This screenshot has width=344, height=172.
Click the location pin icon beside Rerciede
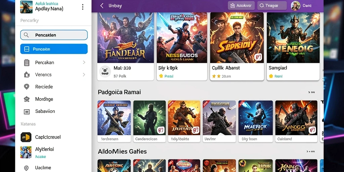[x=27, y=87]
